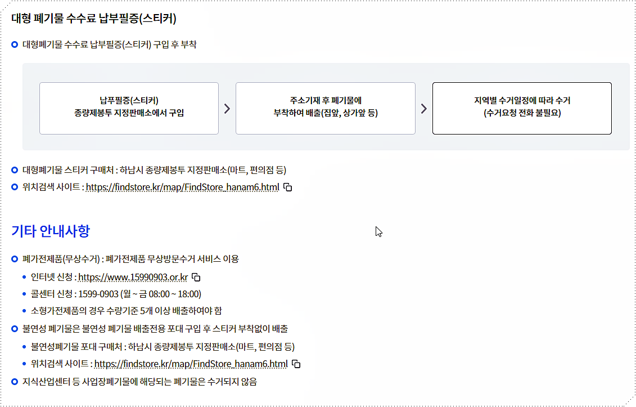Copy the sticker store locator URL icon
636x407 pixels.
tap(287, 187)
